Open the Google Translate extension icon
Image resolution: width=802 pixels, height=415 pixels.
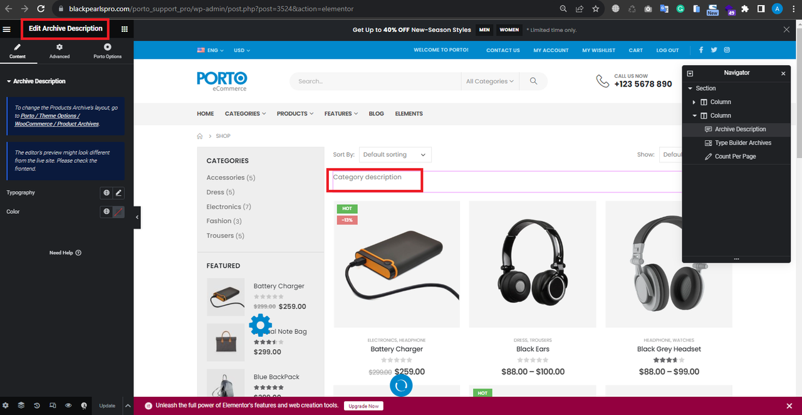pyautogui.click(x=664, y=9)
